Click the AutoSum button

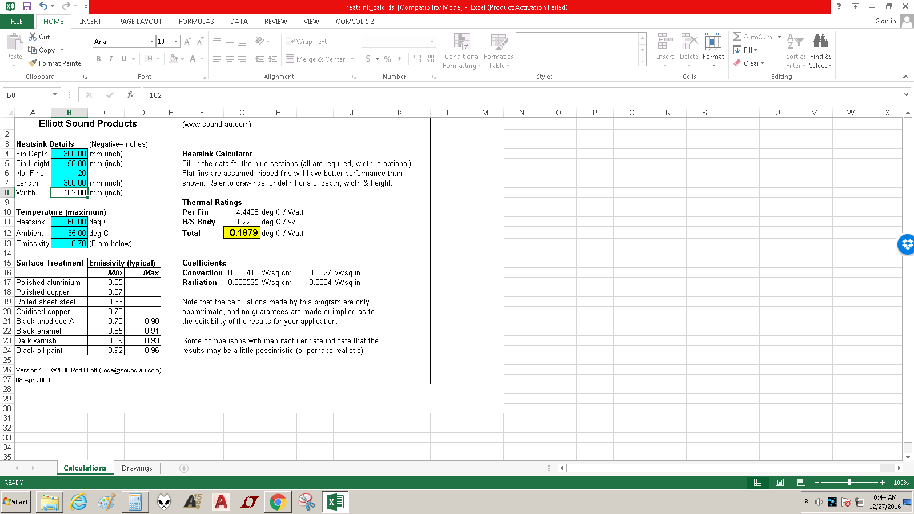tap(753, 37)
